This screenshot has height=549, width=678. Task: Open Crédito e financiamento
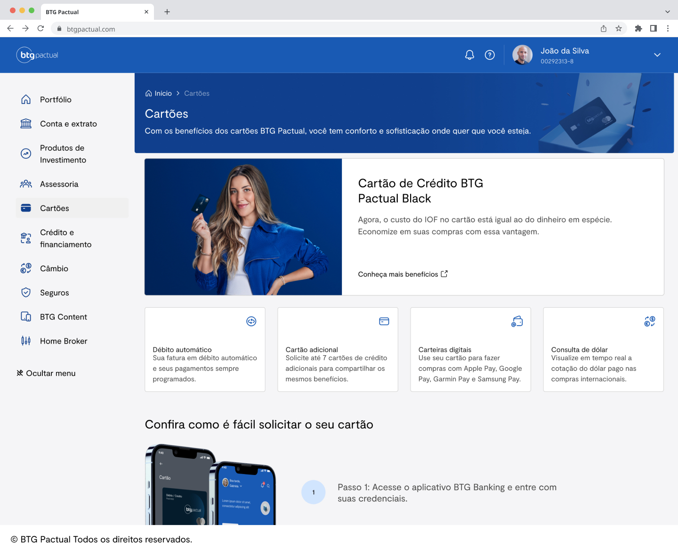point(72,238)
